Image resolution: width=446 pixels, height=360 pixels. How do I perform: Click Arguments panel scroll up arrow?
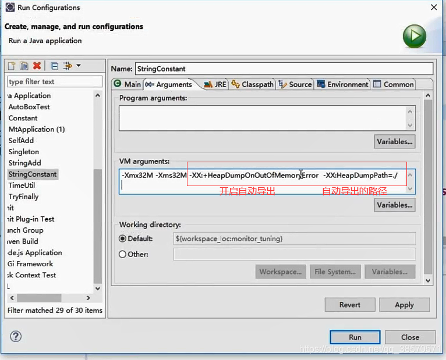[428, 95]
